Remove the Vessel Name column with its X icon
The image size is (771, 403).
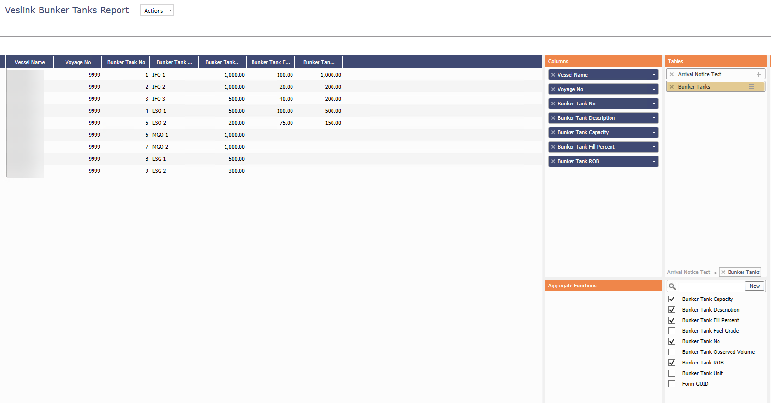pyautogui.click(x=553, y=75)
